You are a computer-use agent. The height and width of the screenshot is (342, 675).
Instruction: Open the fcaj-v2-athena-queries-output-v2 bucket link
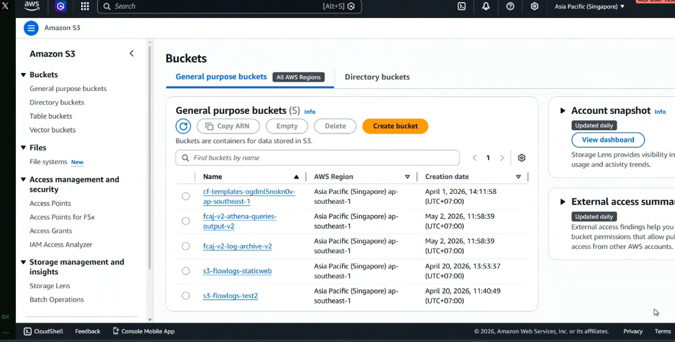click(x=240, y=221)
